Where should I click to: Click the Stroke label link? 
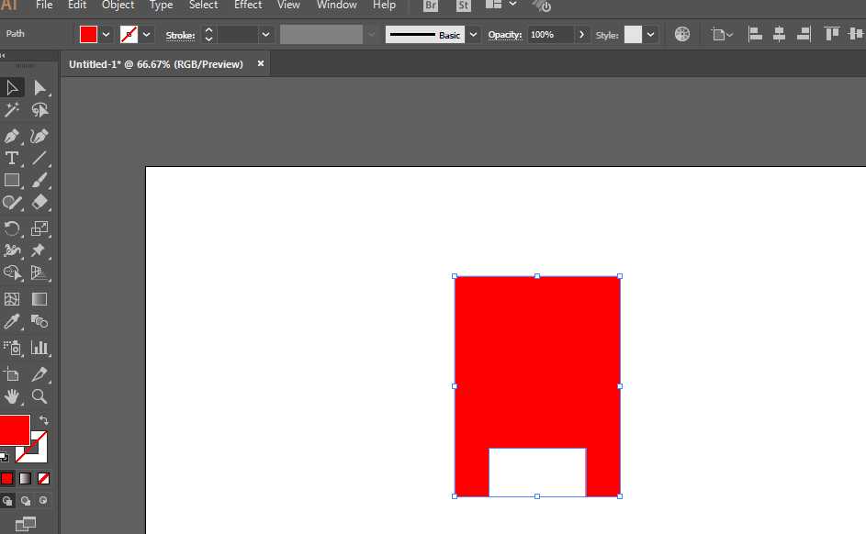pyautogui.click(x=180, y=35)
